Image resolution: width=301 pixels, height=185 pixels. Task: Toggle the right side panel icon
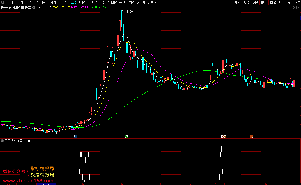[x=298, y=8]
